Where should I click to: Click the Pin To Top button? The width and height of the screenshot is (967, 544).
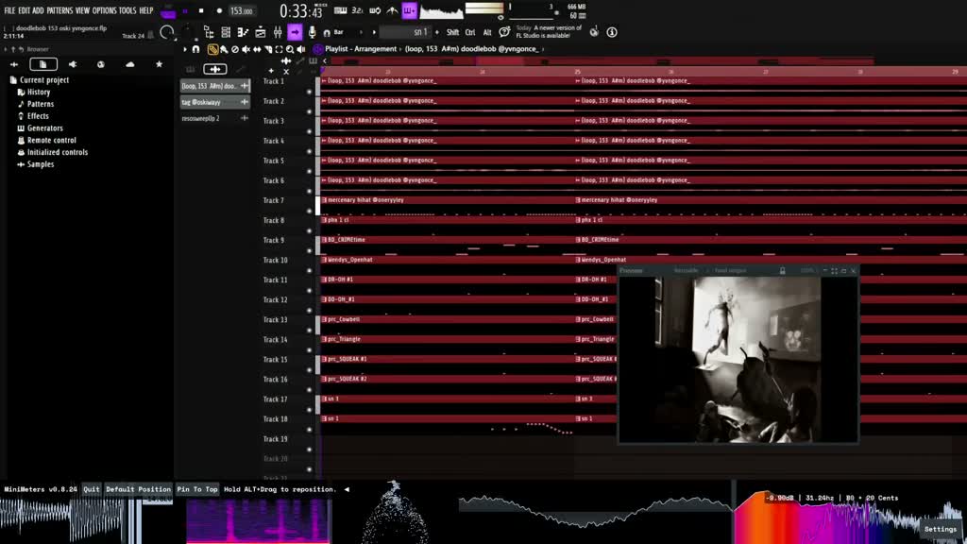click(x=197, y=489)
